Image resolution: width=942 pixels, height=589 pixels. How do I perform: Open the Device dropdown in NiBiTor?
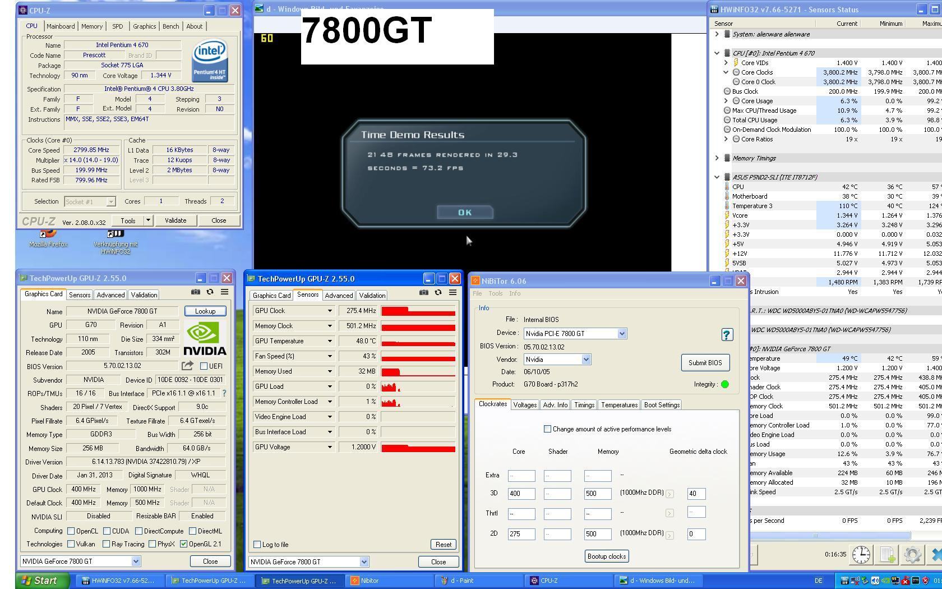tap(622, 334)
